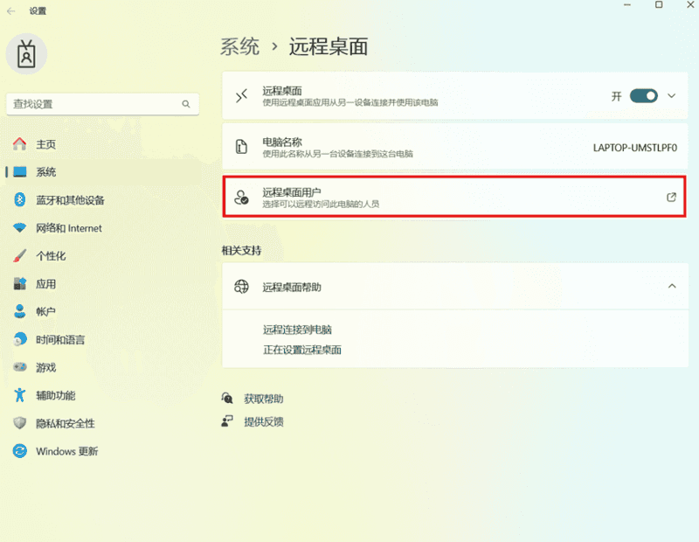Click into the 查找设置 search field
The image size is (699, 542).
click(102, 104)
